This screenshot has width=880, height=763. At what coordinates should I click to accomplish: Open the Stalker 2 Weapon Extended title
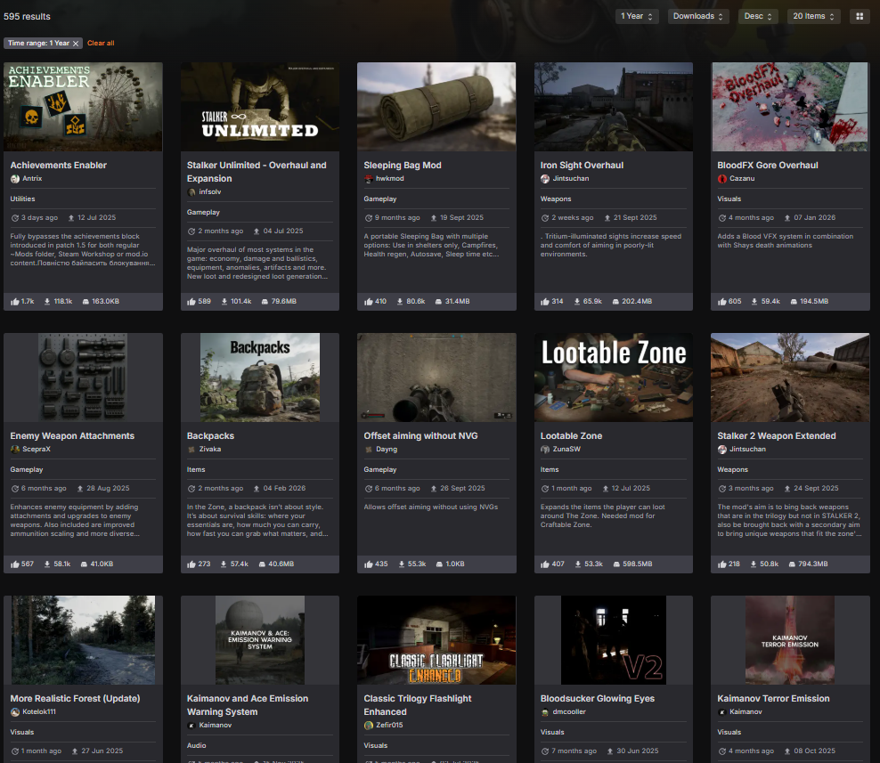776,436
